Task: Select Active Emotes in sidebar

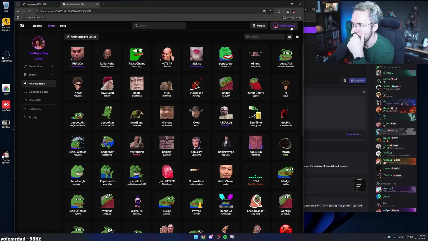Action: tap(38, 84)
